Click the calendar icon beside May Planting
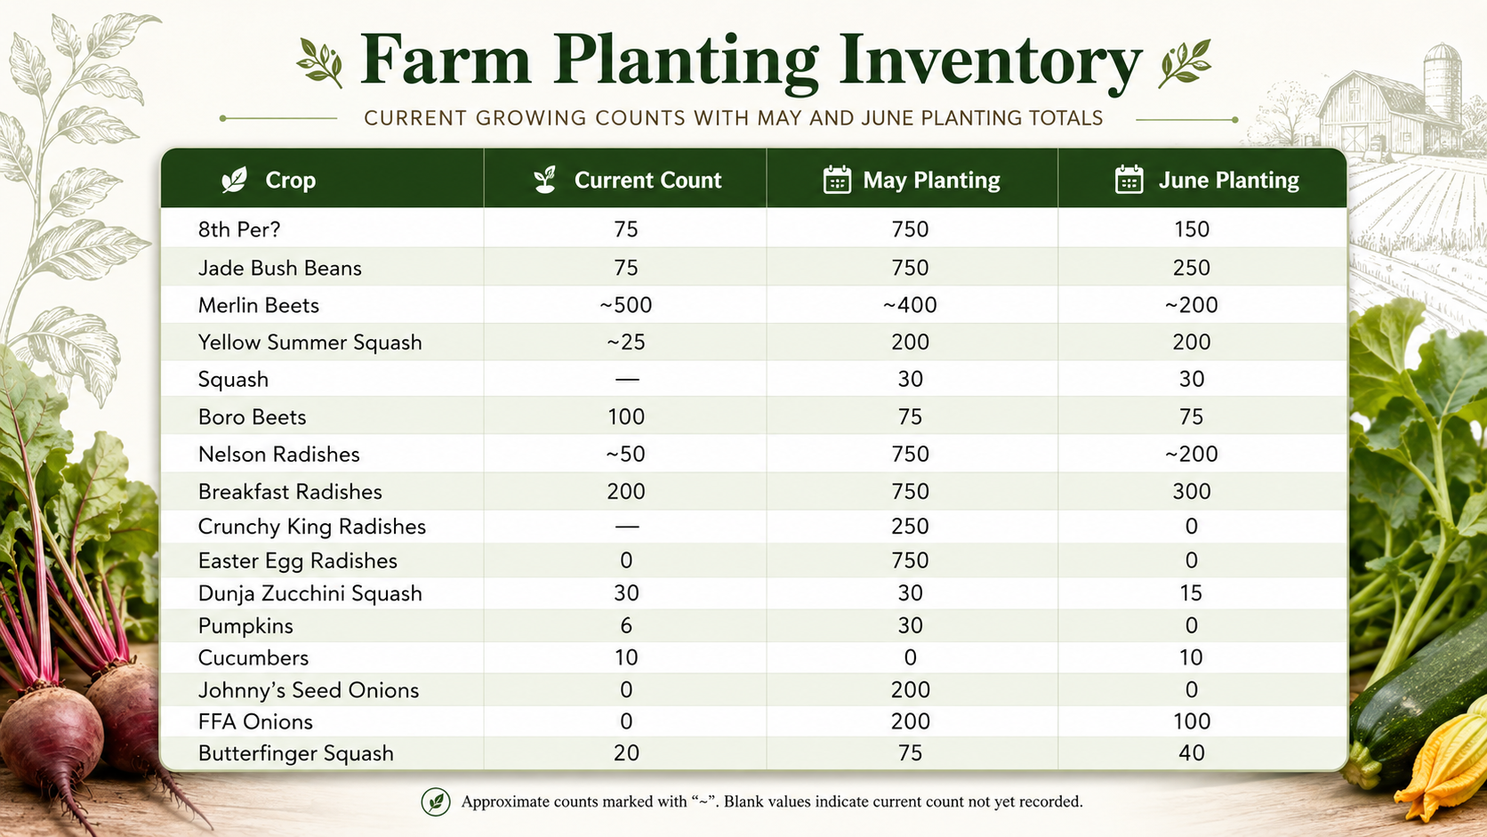Viewport: 1487px width, 837px height. 837,180
